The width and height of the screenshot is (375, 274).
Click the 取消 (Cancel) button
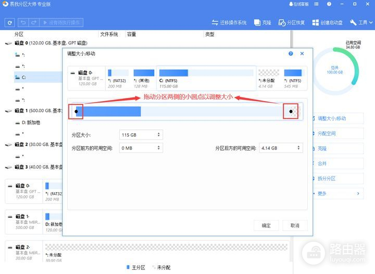[295, 226]
